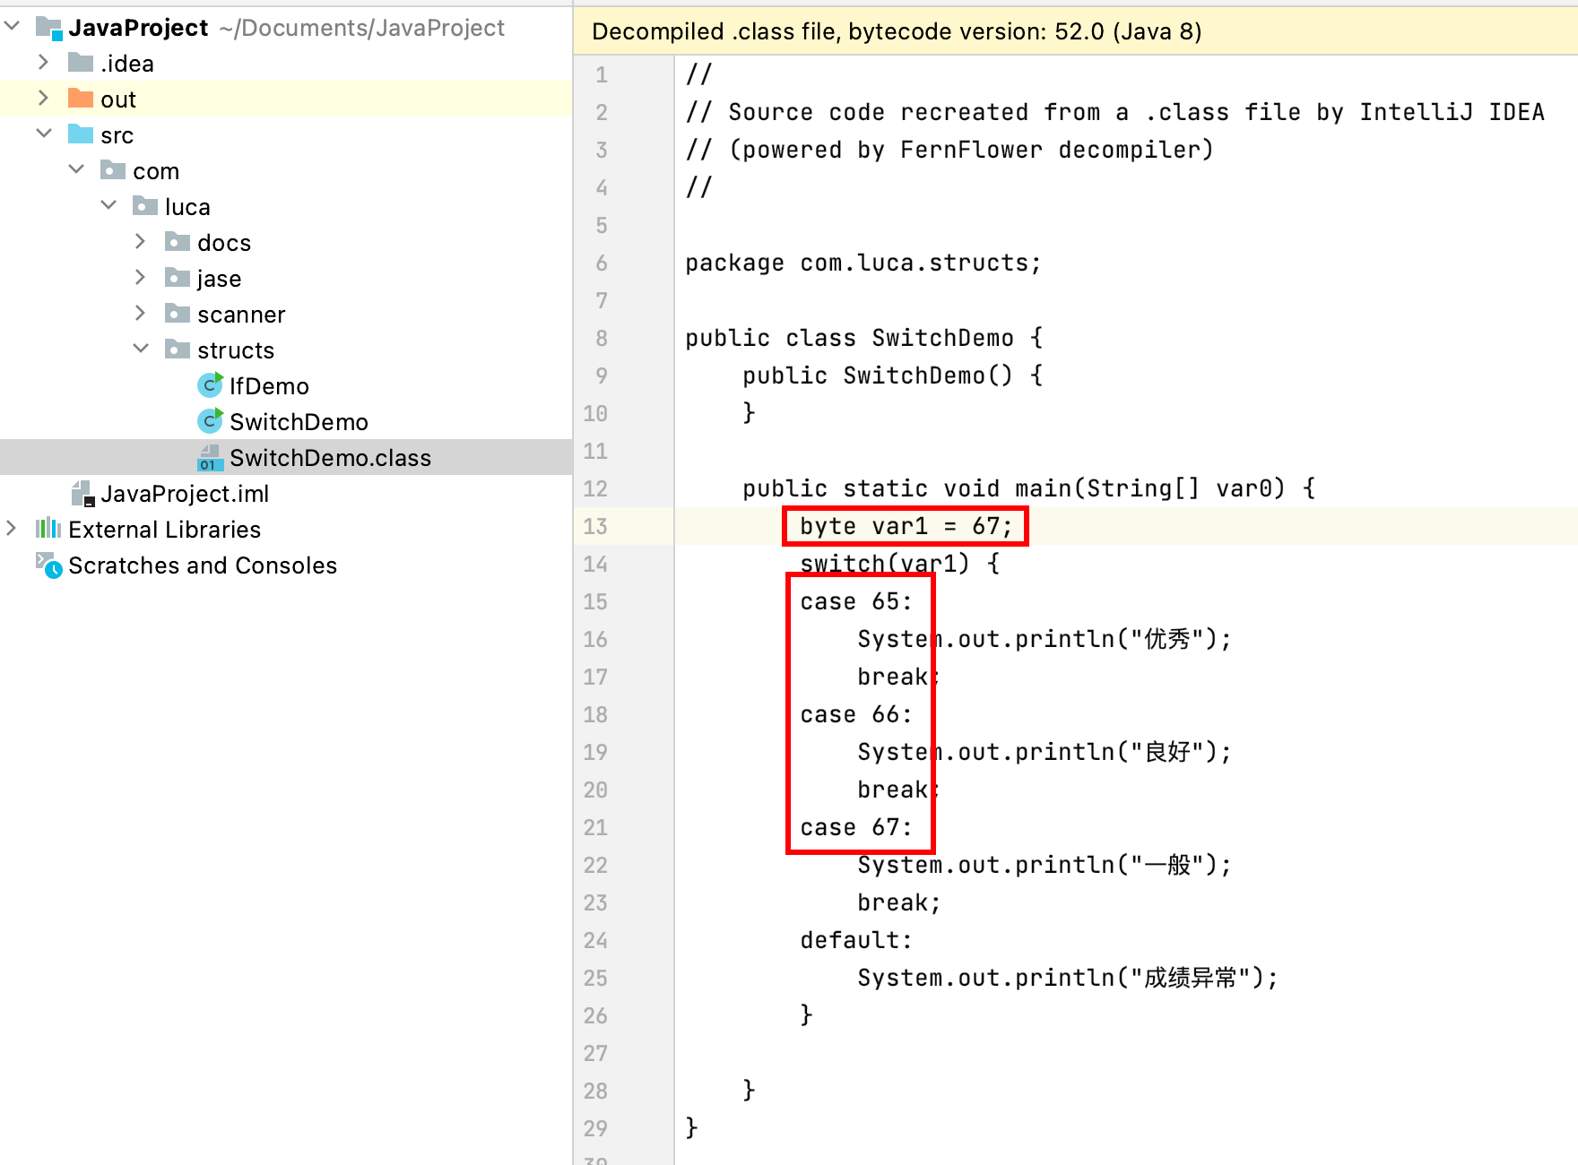Collapse the com package arrow

pos(76,170)
